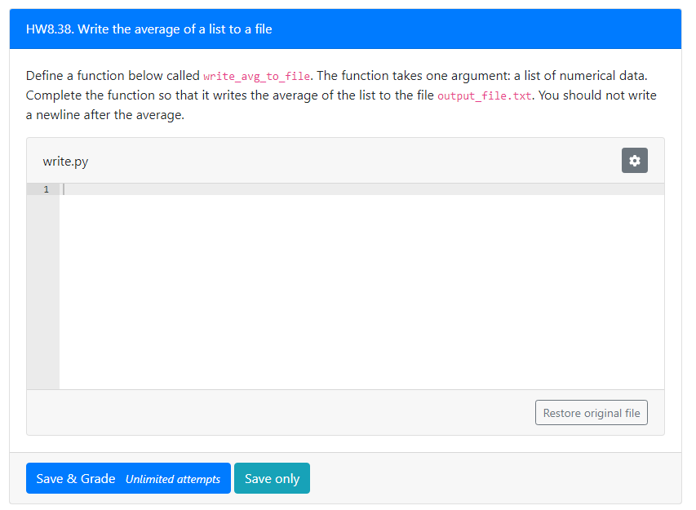Click the output_file.txt code text
Screen dimensions: 696x510
click(485, 95)
